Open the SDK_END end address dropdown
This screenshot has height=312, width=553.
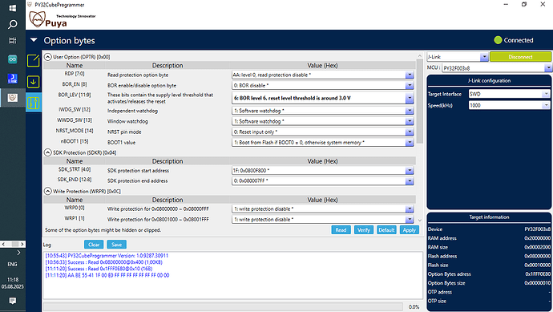[409, 180]
